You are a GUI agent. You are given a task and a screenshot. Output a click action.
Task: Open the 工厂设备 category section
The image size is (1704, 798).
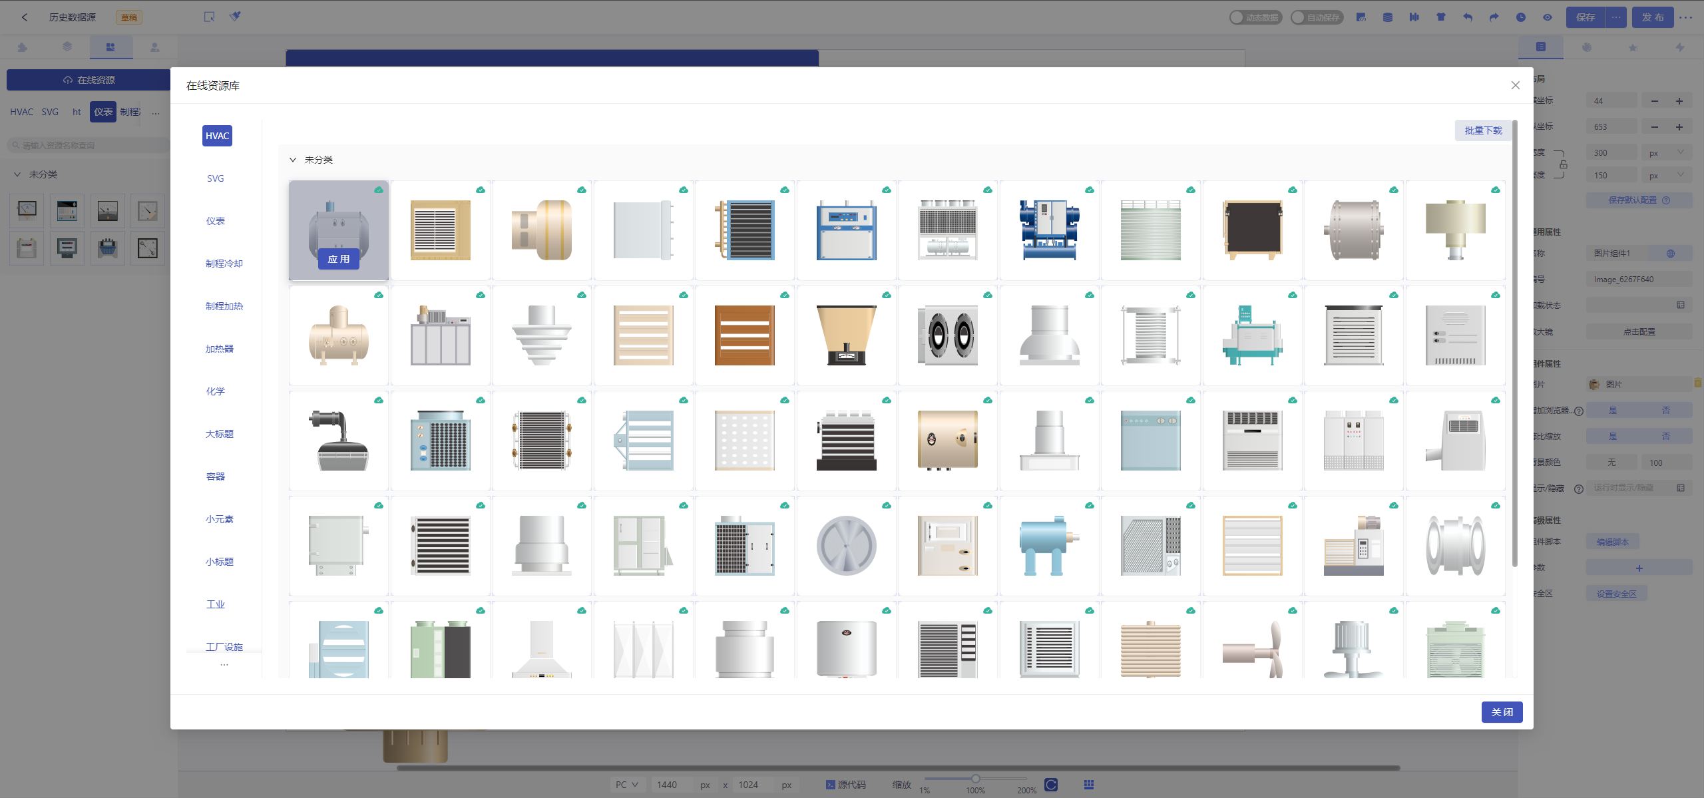click(x=223, y=647)
